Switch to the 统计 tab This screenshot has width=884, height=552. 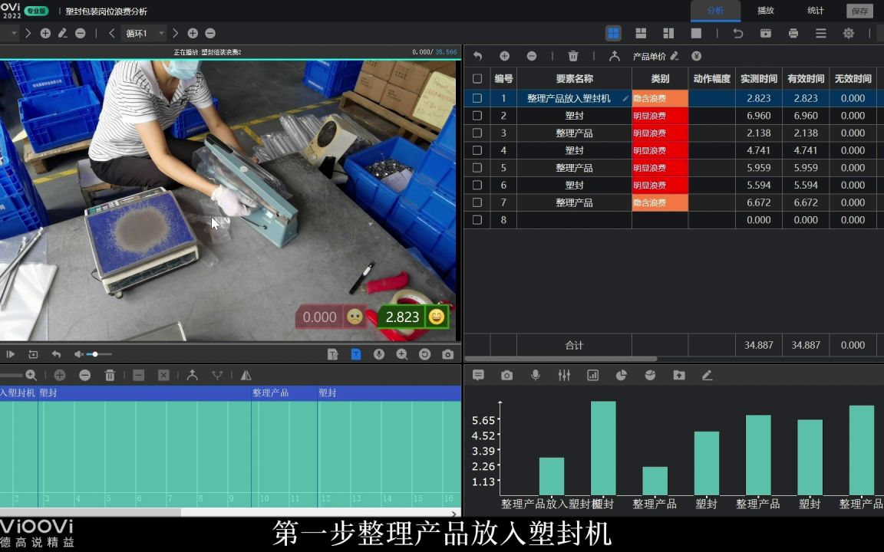click(815, 11)
